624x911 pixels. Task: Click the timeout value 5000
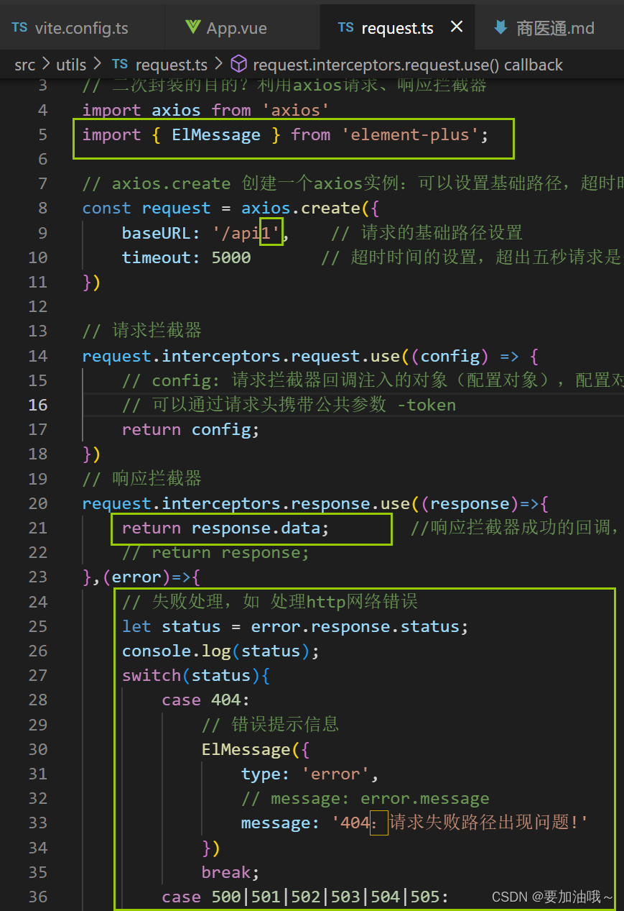point(231,257)
